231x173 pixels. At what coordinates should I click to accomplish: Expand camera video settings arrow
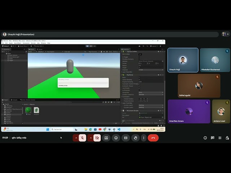91,138
